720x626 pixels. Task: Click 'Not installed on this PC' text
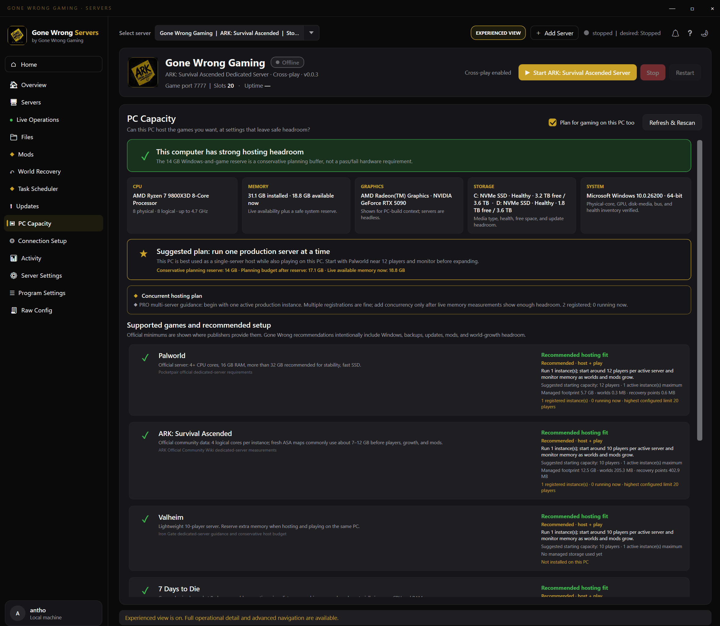pos(565,562)
